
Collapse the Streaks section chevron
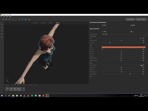(146, 63)
